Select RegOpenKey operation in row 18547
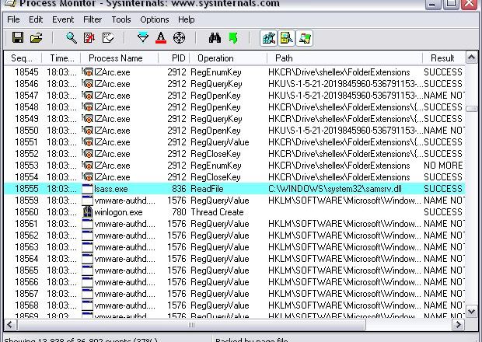The width and height of the screenshot is (482, 342). click(x=215, y=96)
